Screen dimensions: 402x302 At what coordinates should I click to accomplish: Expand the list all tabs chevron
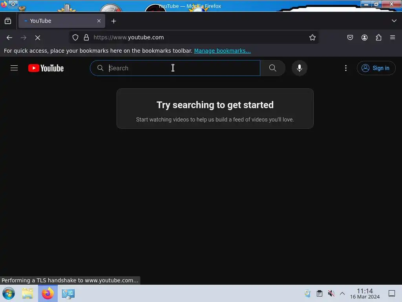394,21
